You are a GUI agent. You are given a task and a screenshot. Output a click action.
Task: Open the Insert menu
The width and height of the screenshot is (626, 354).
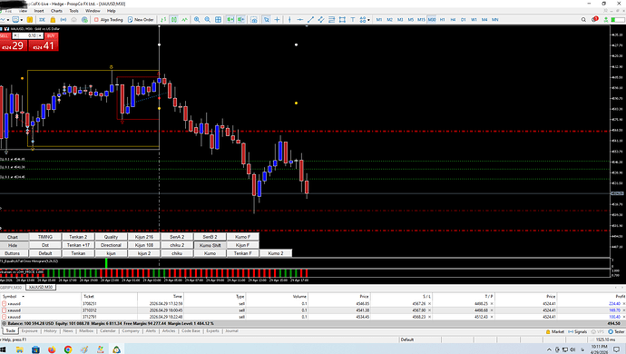pyautogui.click(x=39, y=11)
